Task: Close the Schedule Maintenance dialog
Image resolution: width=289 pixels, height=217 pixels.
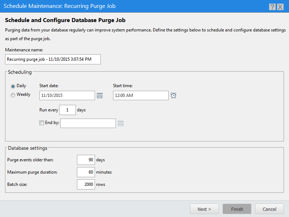Action: 280,7
